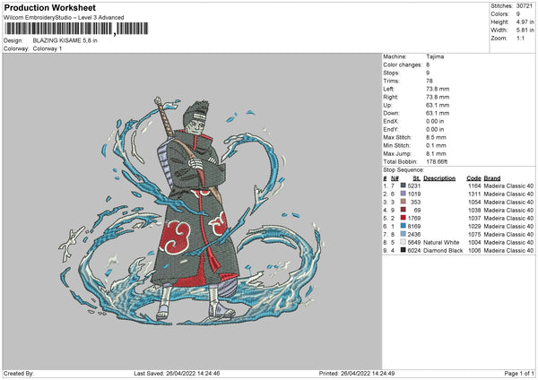Viewport: 538px width, 380px height.
Task: Click the 'EndY:' value 0.00 in
Action: point(435,129)
